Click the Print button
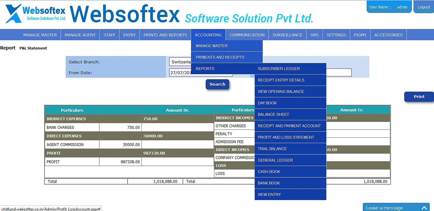 (x=419, y=97)
